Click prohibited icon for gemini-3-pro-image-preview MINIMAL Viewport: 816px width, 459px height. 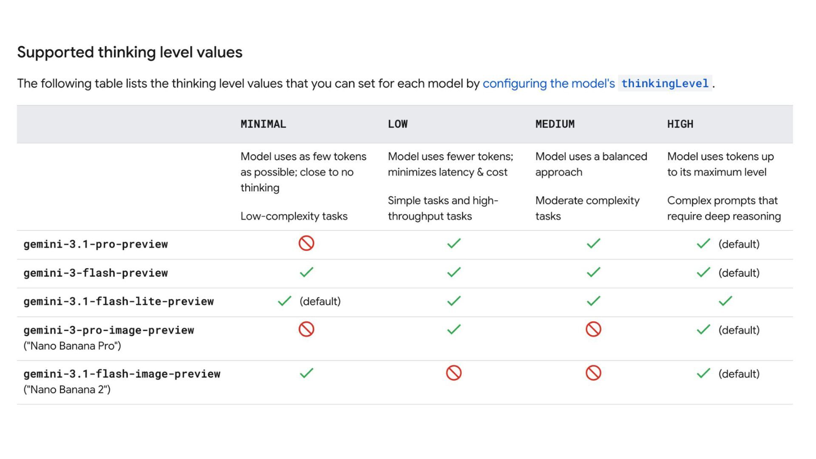tap(306, 329)
